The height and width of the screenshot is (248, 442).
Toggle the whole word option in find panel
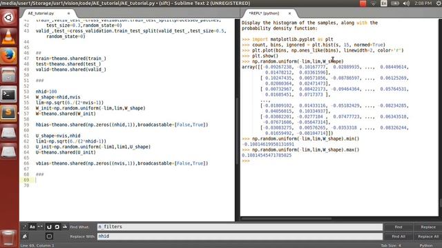tap(40, 227)
